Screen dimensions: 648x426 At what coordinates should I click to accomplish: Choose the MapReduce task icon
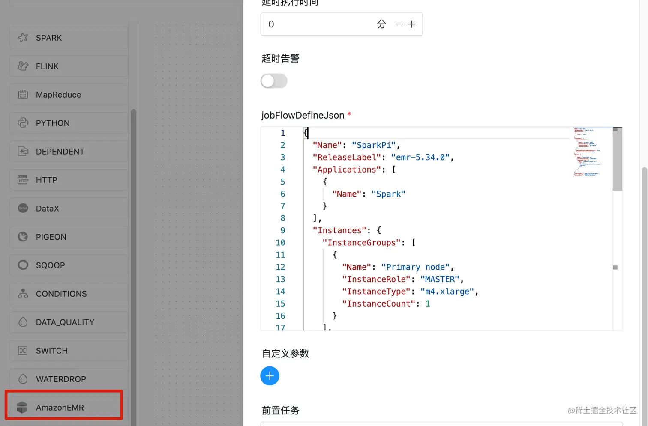(x=23, y=95)
